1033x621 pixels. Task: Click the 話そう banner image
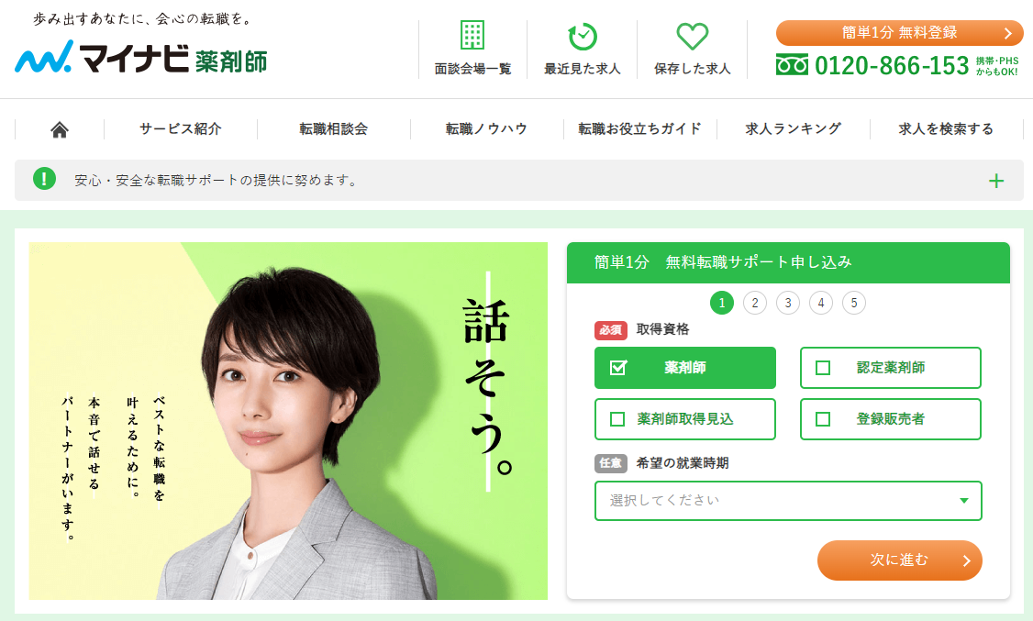tap(288, 421)
